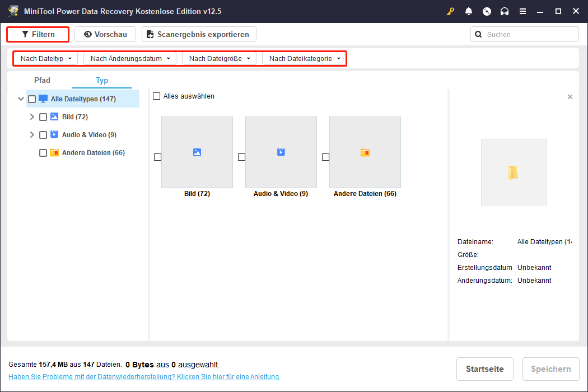Click the Erstellungsdatum Unbekannt value
588x392 pixels.
click(534, 268)
